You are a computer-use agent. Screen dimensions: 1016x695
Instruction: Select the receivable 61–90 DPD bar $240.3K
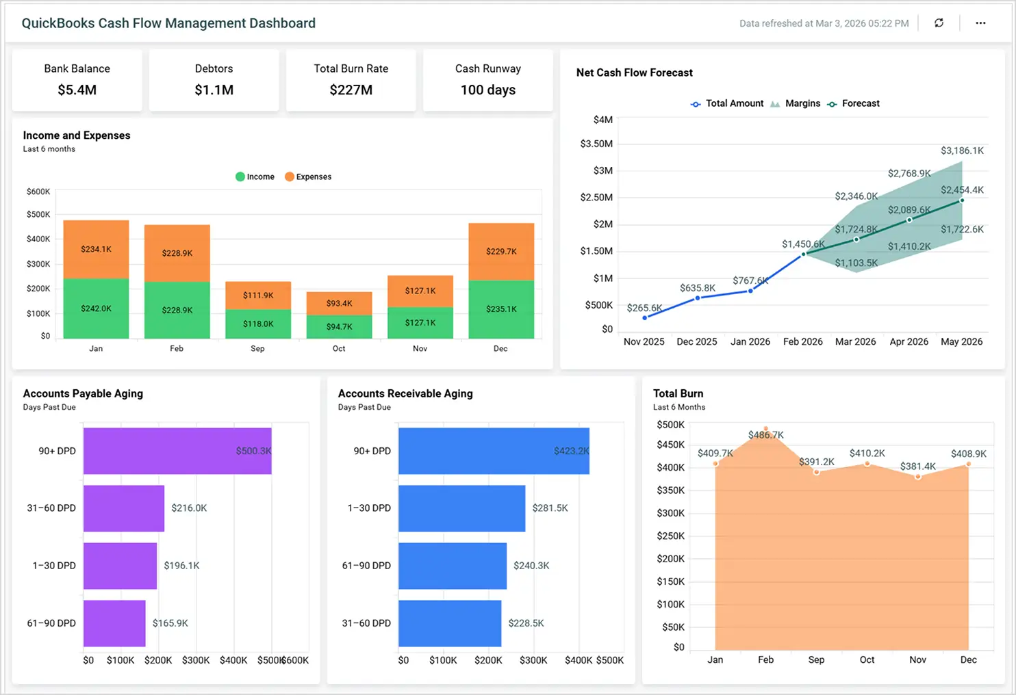click(453, 566)
